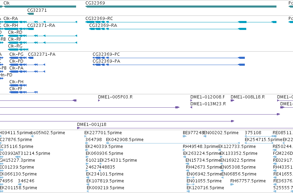293x193 pixels.
Task: Click EST label EK254715.5prime
Action: click(x=263, y=140)
